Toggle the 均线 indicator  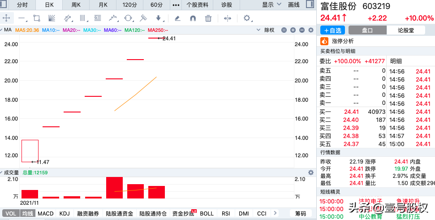pos(27,213)
